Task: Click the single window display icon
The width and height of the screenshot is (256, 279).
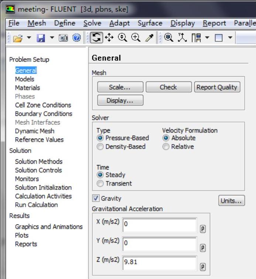Action: (219, 38)
